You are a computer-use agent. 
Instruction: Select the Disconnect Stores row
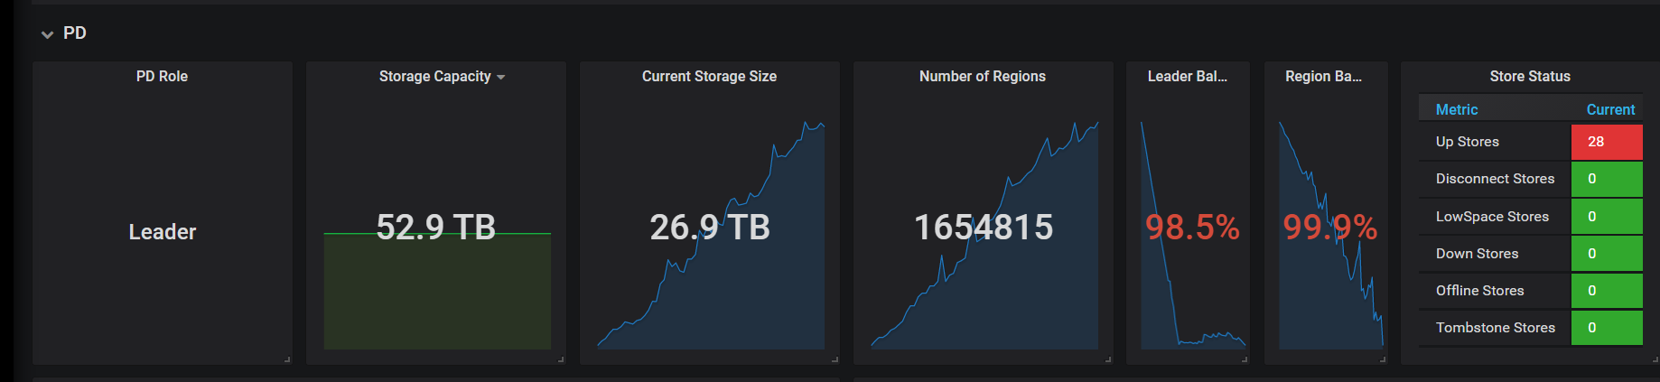pos(1530,179)
